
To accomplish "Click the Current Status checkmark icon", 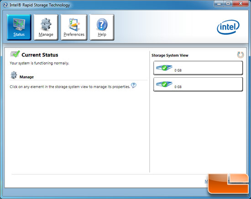I will pyautogui.click(x=15, y=54).
